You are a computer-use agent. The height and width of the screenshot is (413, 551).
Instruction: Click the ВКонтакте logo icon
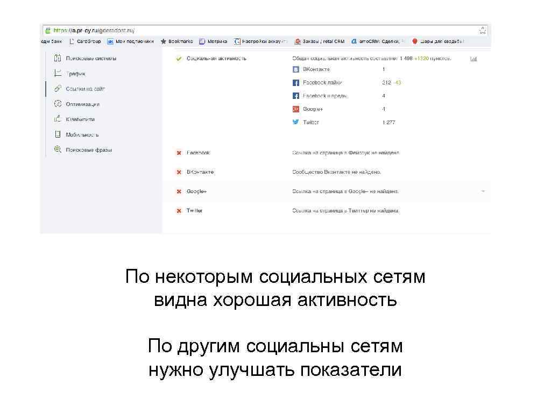click(x=295, y=69)
